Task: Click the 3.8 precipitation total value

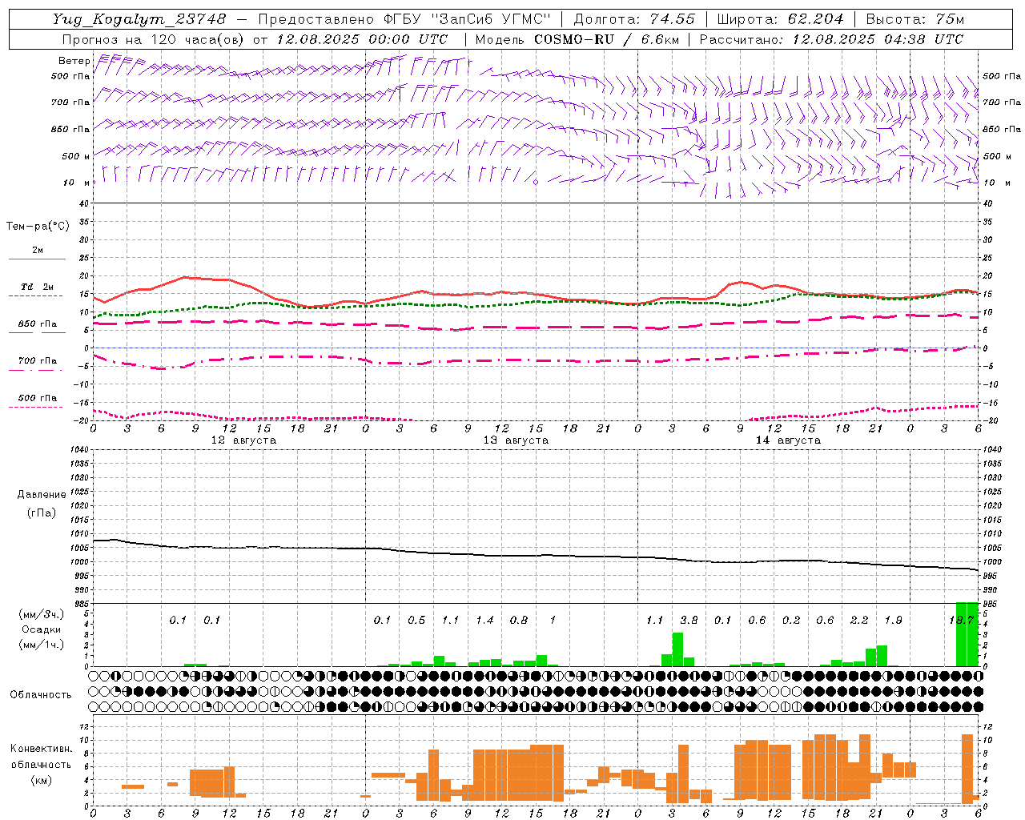Action: [689, 621]
